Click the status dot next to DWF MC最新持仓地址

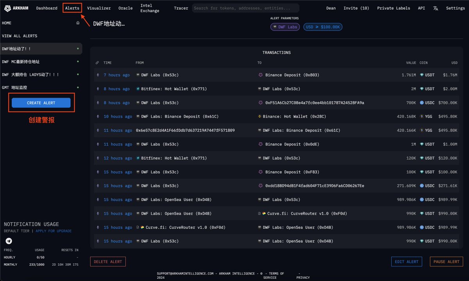78,62
